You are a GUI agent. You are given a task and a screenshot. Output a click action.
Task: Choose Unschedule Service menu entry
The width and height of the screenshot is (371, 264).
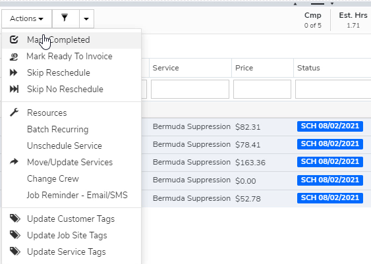(65, 145)
